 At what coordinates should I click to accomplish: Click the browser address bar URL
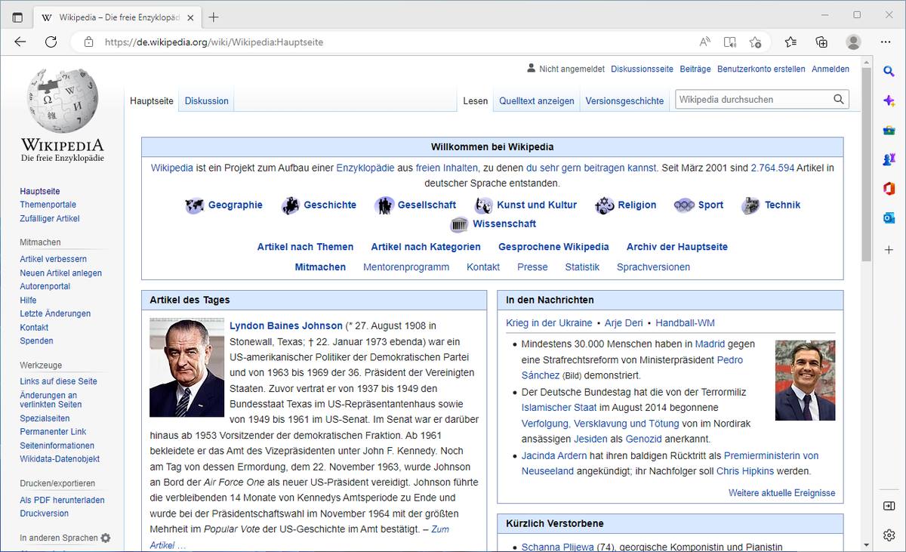coord(214,42)
